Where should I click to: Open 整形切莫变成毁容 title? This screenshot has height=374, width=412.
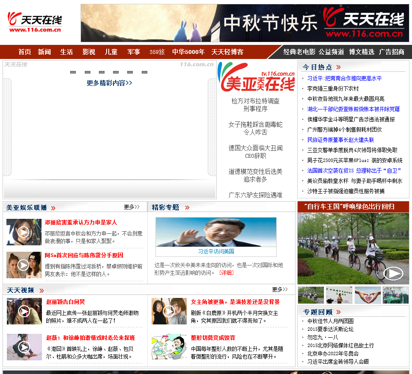coord(213,338)
